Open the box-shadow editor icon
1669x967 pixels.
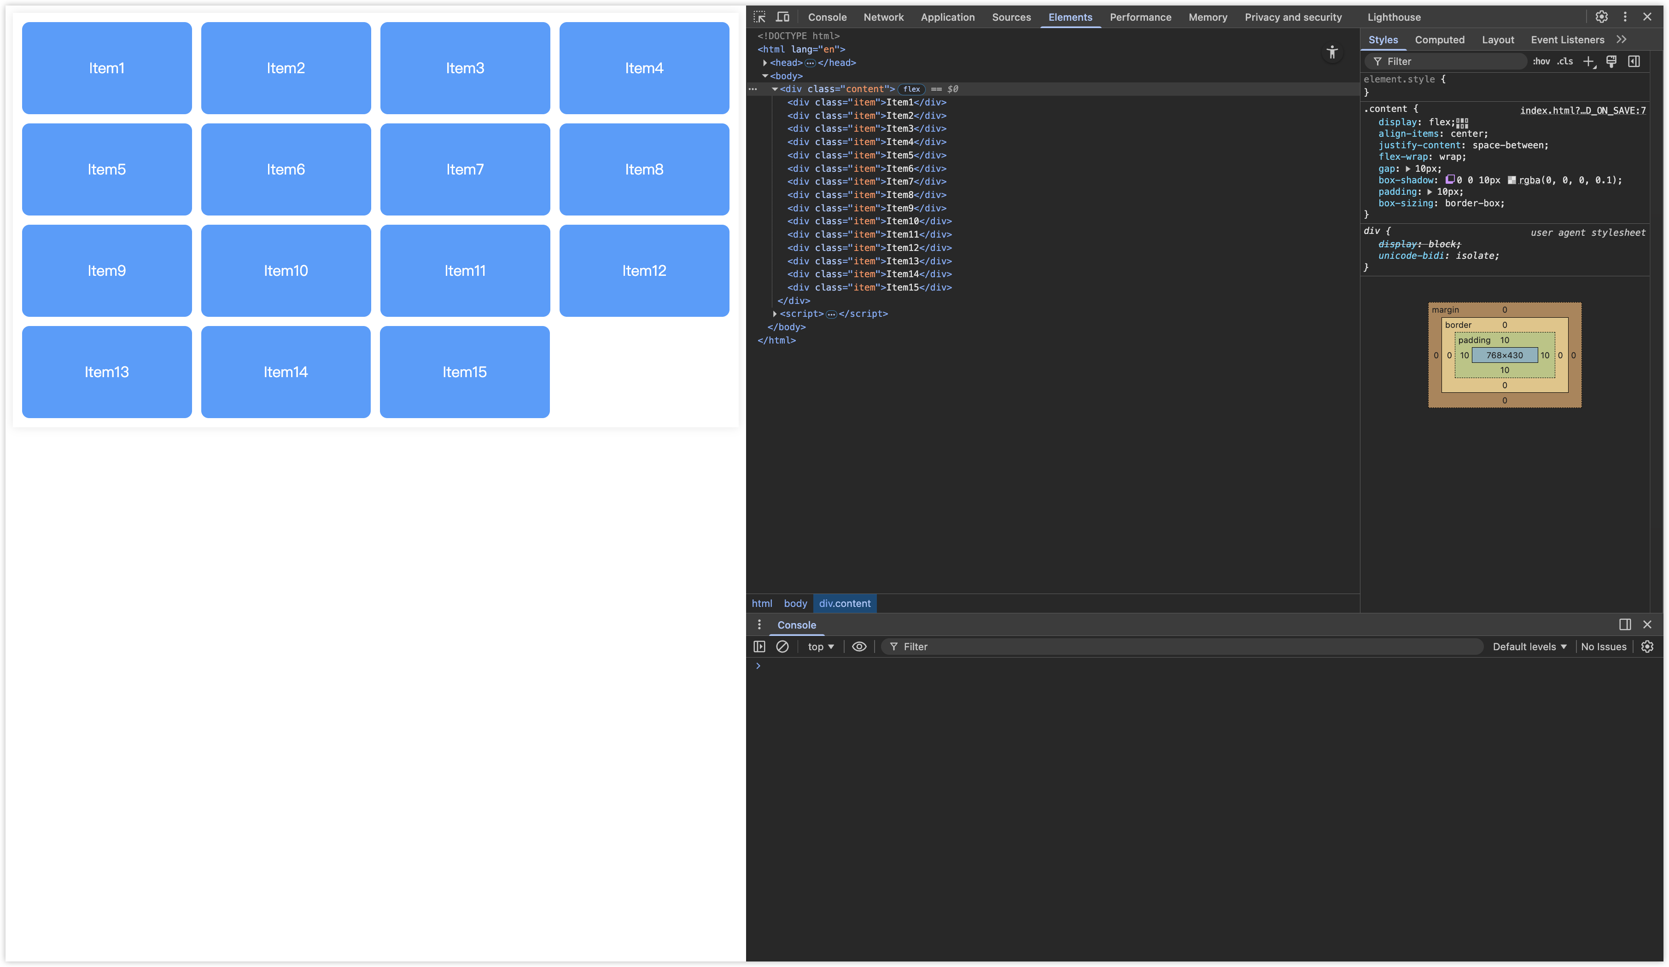click(x=1450, y=180)
